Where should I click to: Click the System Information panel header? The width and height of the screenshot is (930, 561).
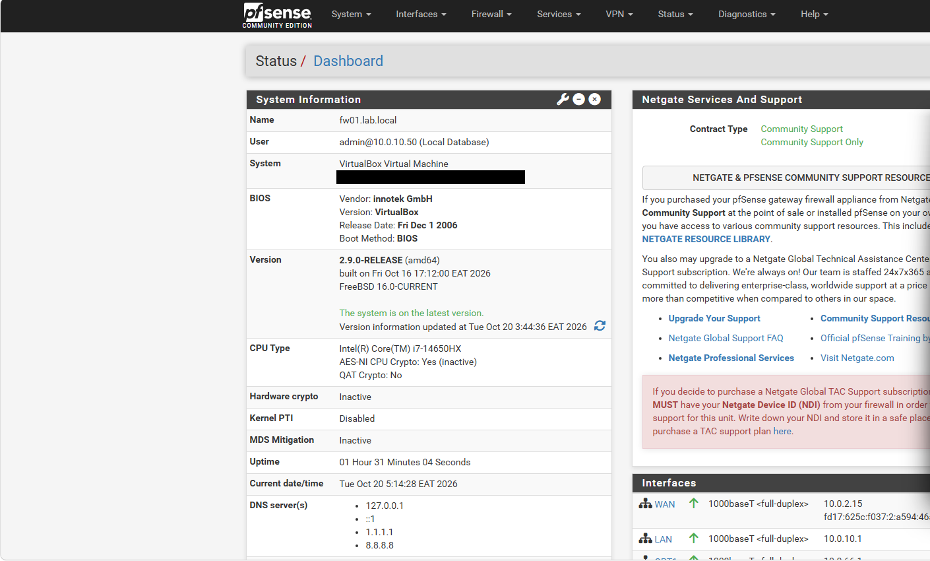[x=429, y=99]
